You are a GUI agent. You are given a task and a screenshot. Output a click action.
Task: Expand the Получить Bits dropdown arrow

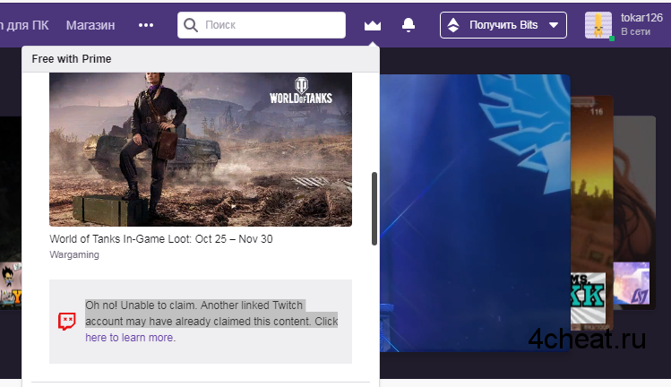pos(554,25)
